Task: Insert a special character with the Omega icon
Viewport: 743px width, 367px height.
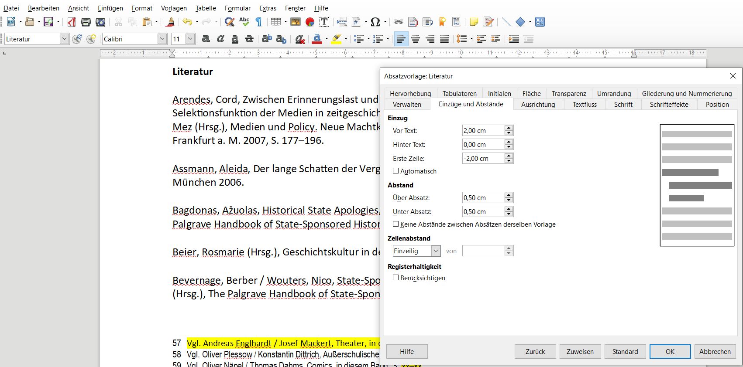Action: click(375, 22)
